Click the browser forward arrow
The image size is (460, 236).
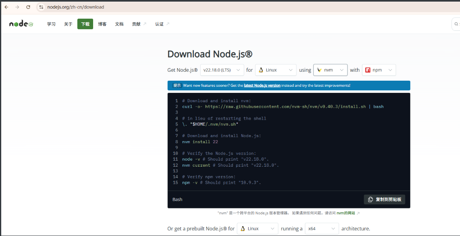tap(17, 7)
